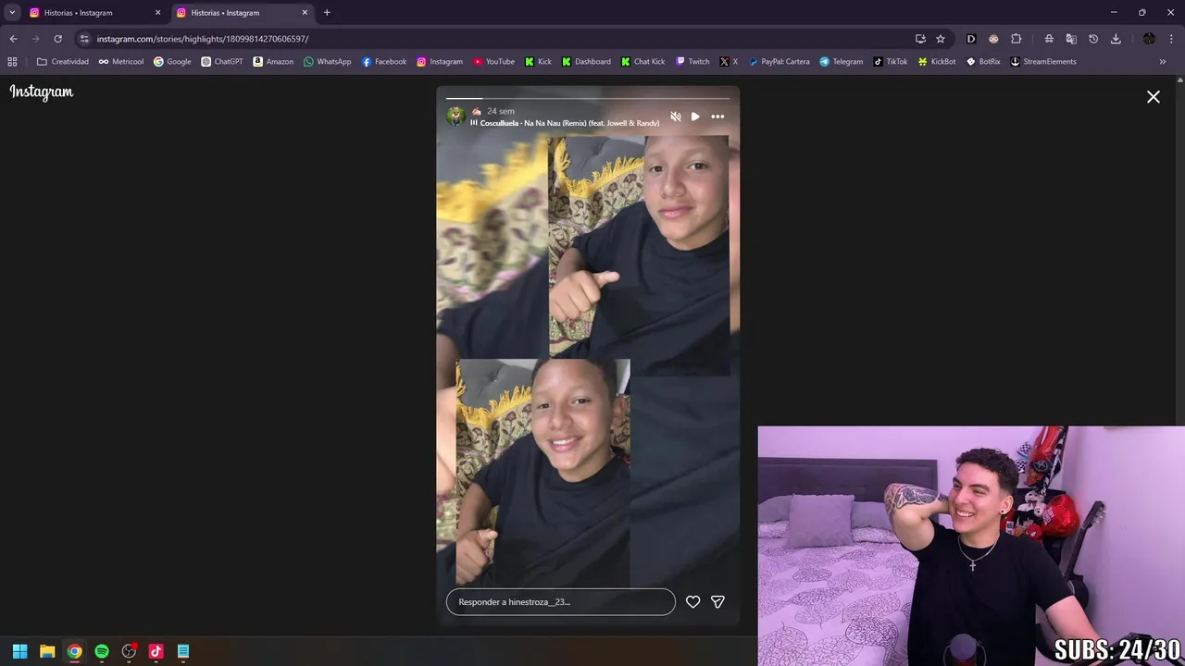Open the KickBot bookmark
1185x666 pixels.
tap(937, 62)
